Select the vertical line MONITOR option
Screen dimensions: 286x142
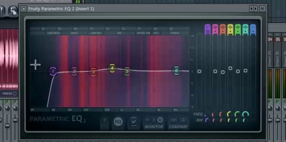coord(154,120)
